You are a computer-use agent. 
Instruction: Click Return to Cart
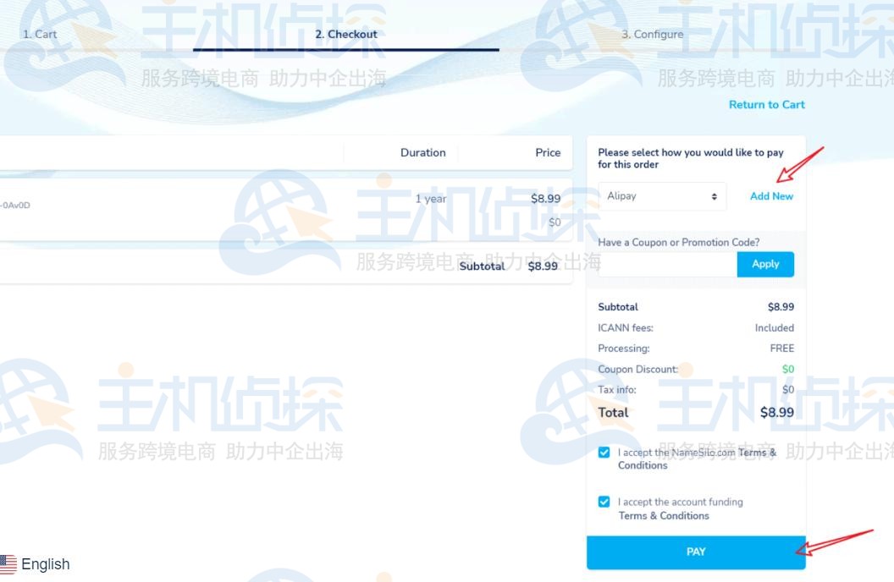[766, 104]
